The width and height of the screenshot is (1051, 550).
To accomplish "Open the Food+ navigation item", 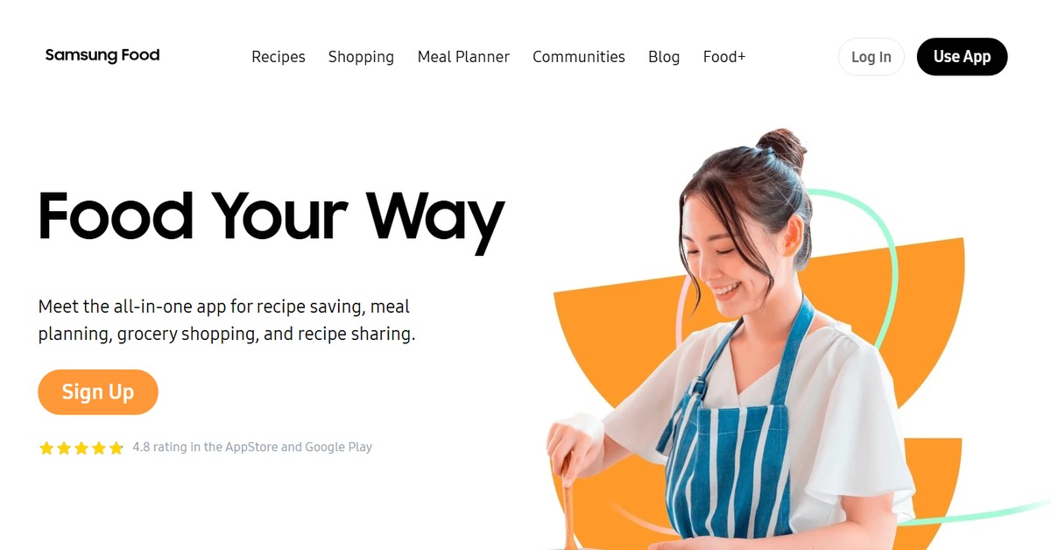I will [724, 57].
